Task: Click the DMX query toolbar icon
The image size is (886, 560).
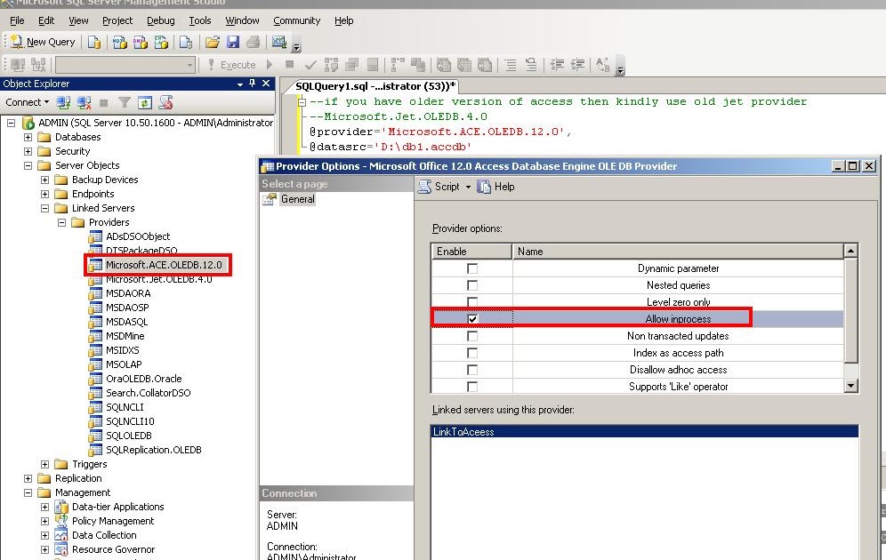Action: coord(141,42)
